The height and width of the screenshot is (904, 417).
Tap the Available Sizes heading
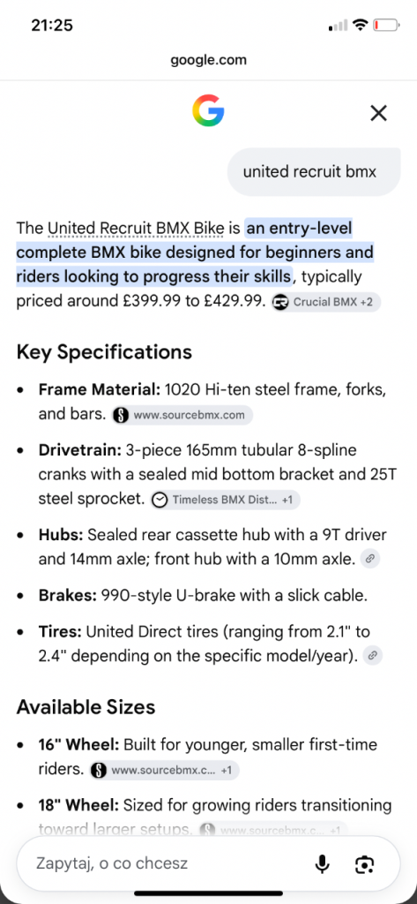point(86,707)
